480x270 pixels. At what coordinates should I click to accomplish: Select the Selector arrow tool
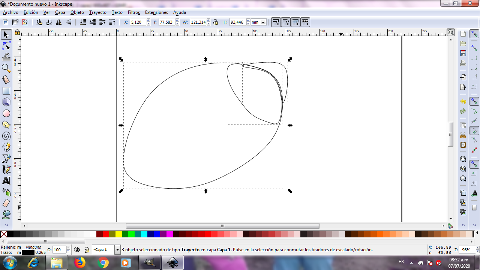tap(6, 35)
